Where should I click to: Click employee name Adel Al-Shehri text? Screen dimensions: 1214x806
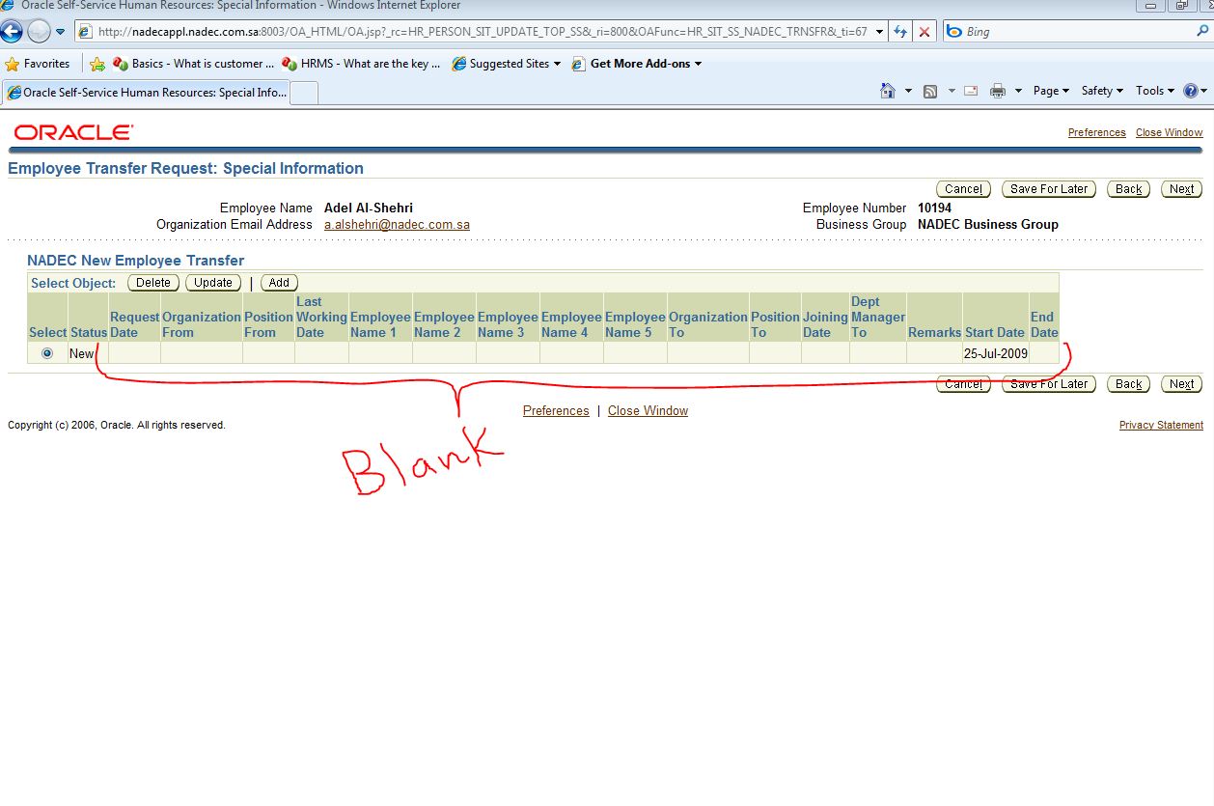tap(369, 208)
